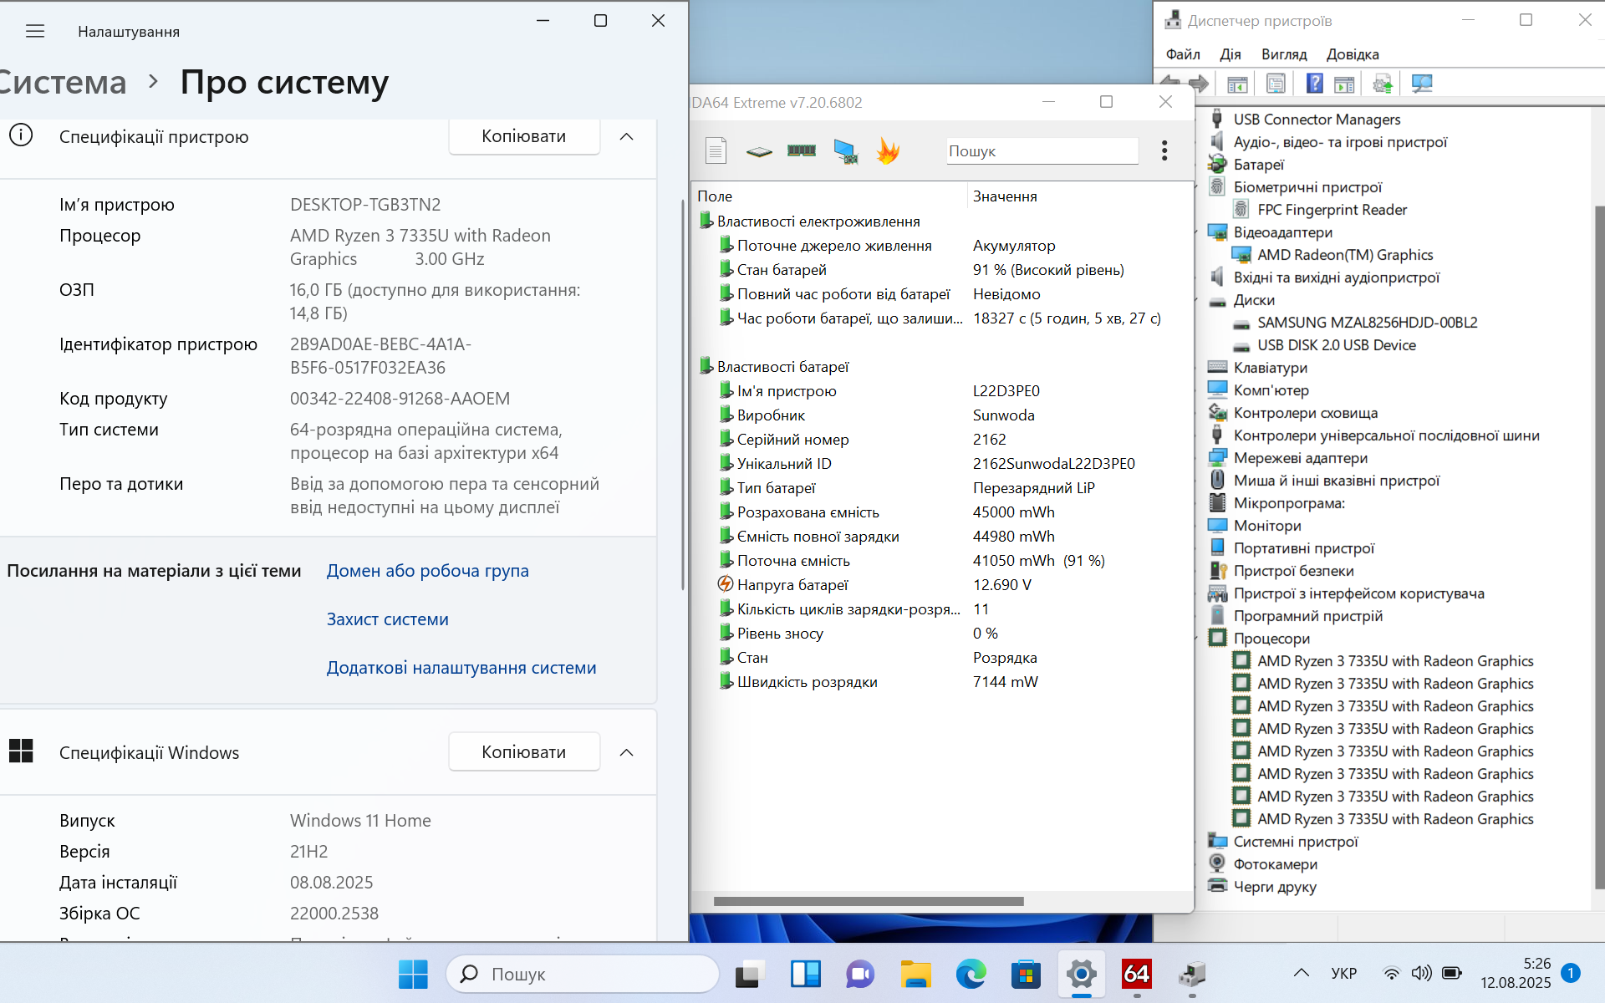1605x1003 pixels.
Task: Click the AIDA64 horizontal scrollbar
Action: point(868,901)
